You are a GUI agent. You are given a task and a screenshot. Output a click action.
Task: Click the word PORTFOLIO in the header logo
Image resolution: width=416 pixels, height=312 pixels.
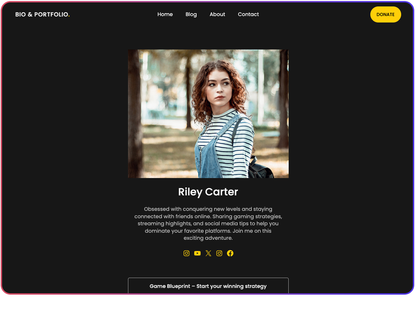51,15
